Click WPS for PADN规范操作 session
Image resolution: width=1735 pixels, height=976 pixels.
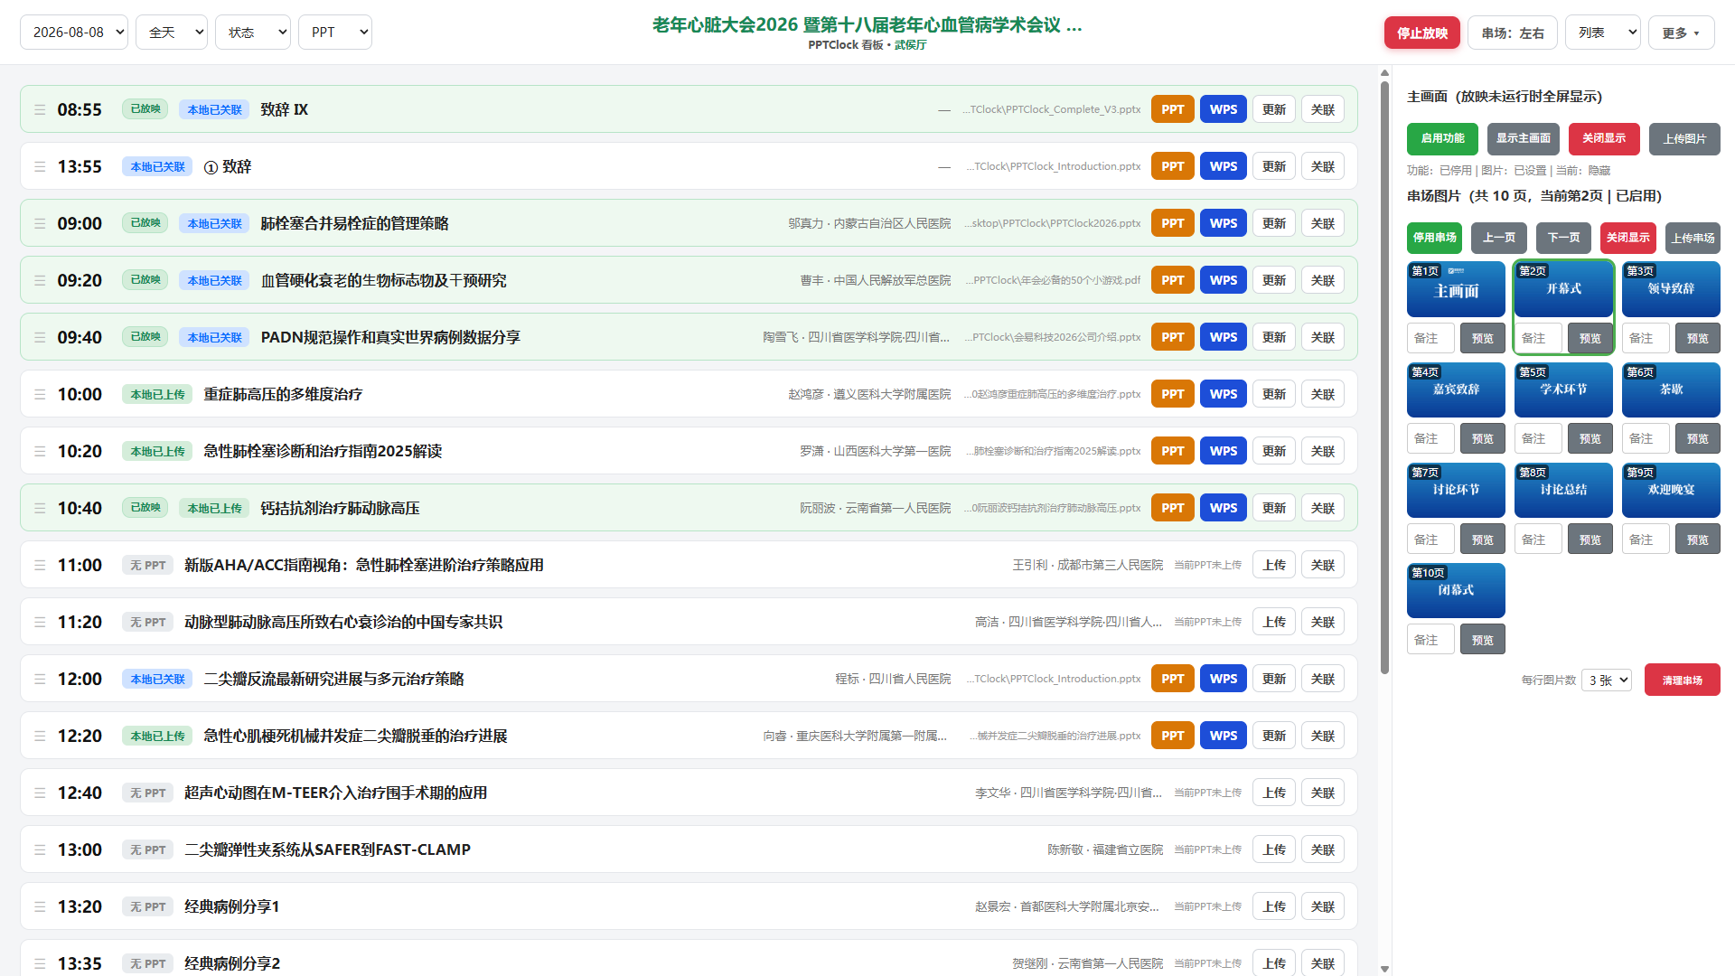pyautogui.click(x=1224, y=337)
